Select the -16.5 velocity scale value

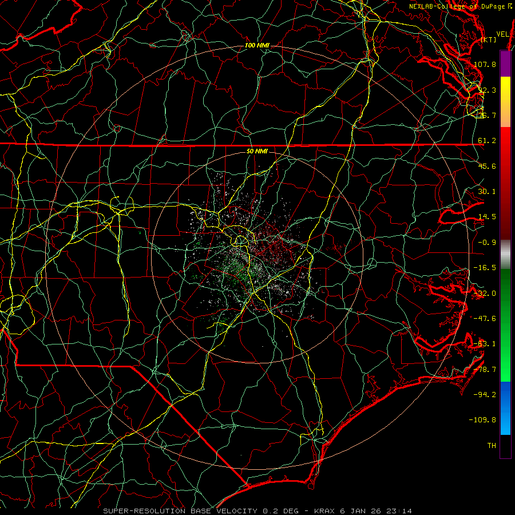click(x=485, y=268)
